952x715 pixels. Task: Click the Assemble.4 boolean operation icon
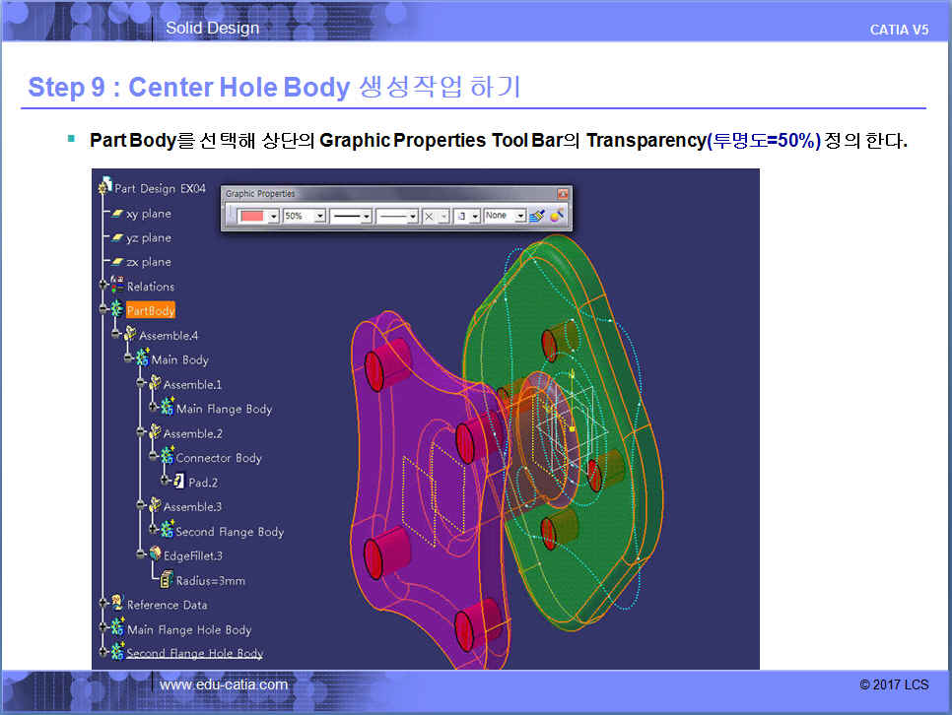pyautogui.click(x=129, y=335)
